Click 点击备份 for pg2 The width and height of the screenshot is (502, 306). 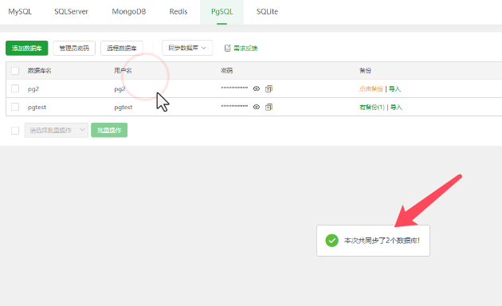pos(371,88)
